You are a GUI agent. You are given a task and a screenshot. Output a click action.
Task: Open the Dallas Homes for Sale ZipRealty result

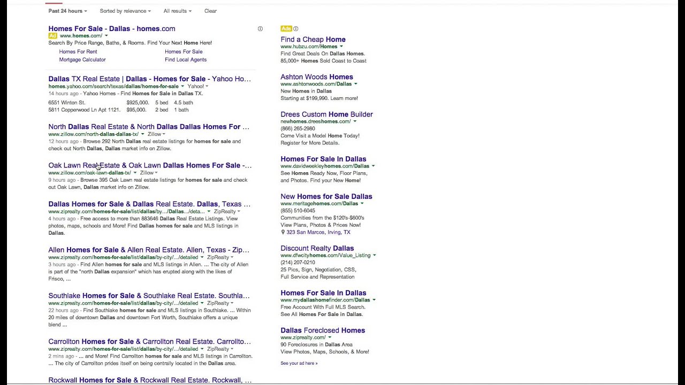(149, 204)
